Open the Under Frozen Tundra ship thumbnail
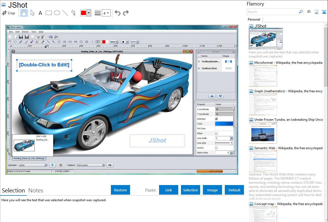The width and height of the screenshot is (328, 222). coord(263,133)
